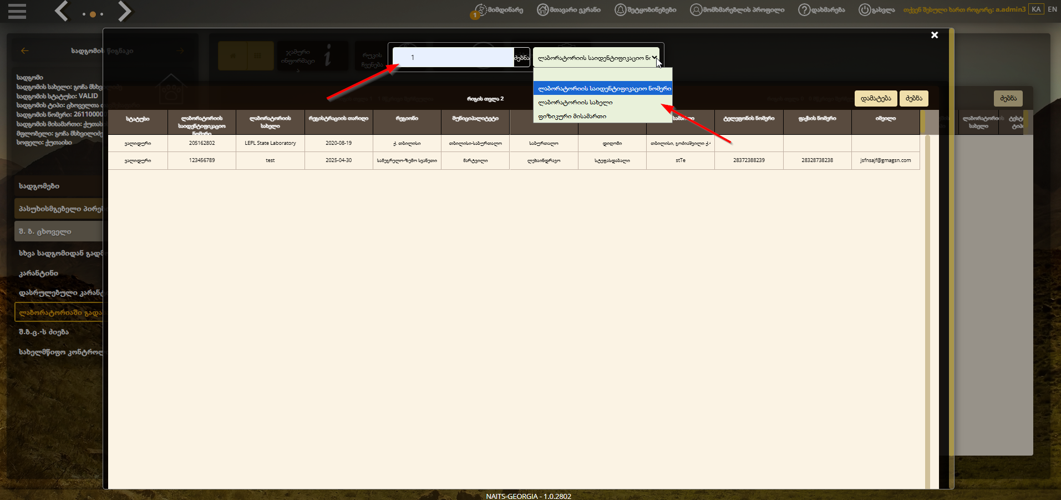Select laboratory identification number option
1061x500 pixels.
coord(603,89)
